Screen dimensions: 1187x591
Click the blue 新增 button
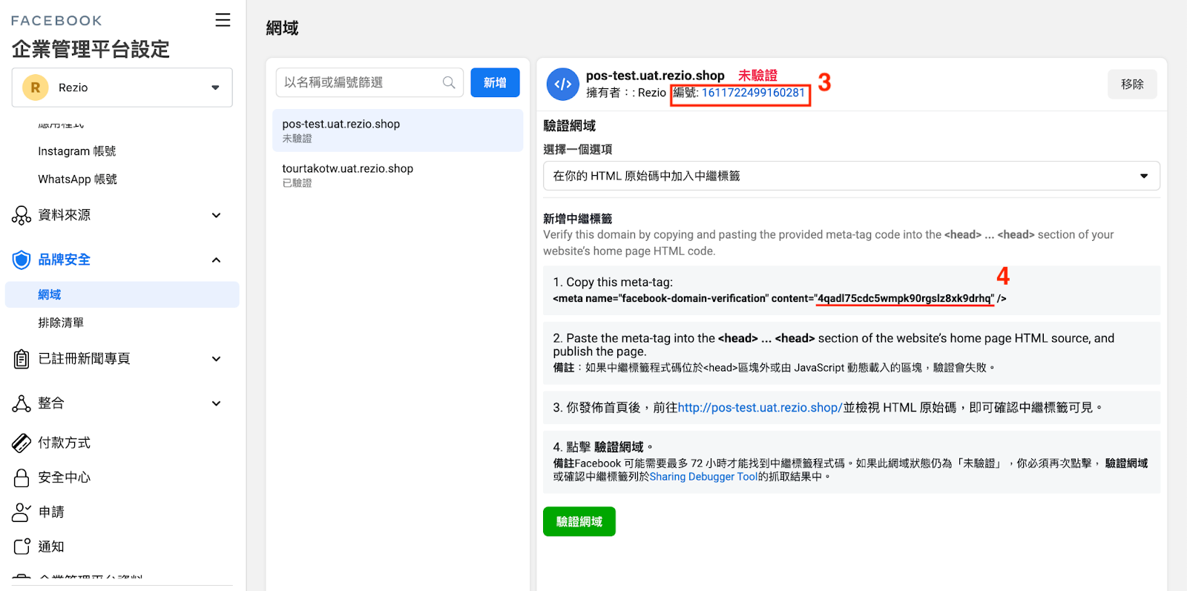[x=495, y=82]
